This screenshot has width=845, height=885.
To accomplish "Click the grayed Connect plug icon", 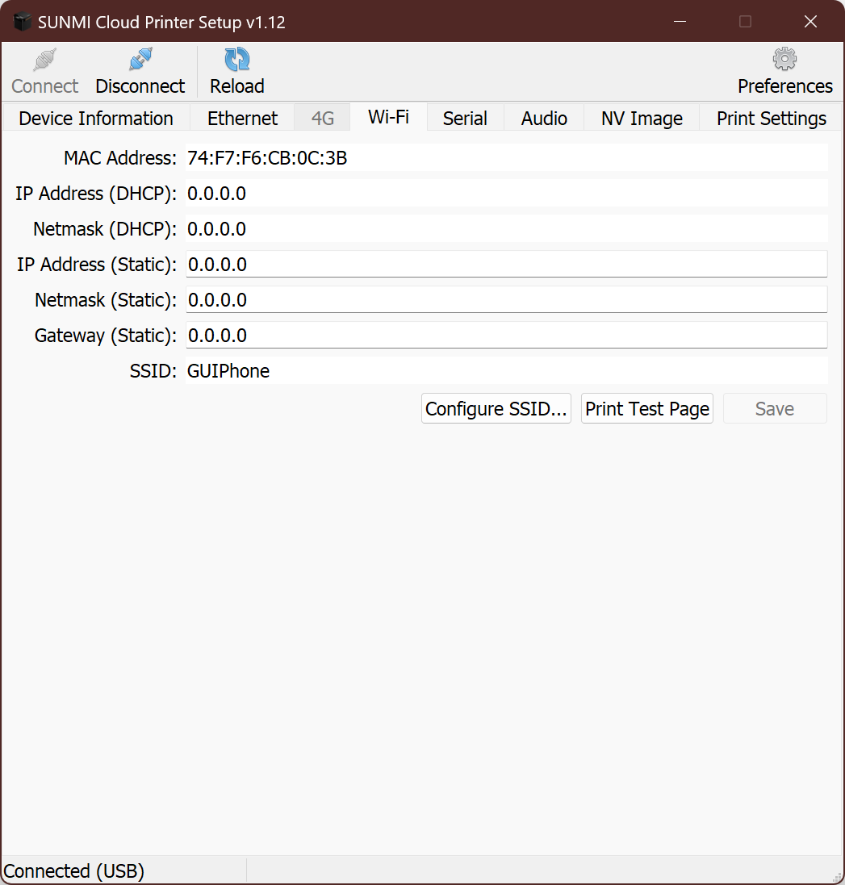I will [x=44, y=60].
